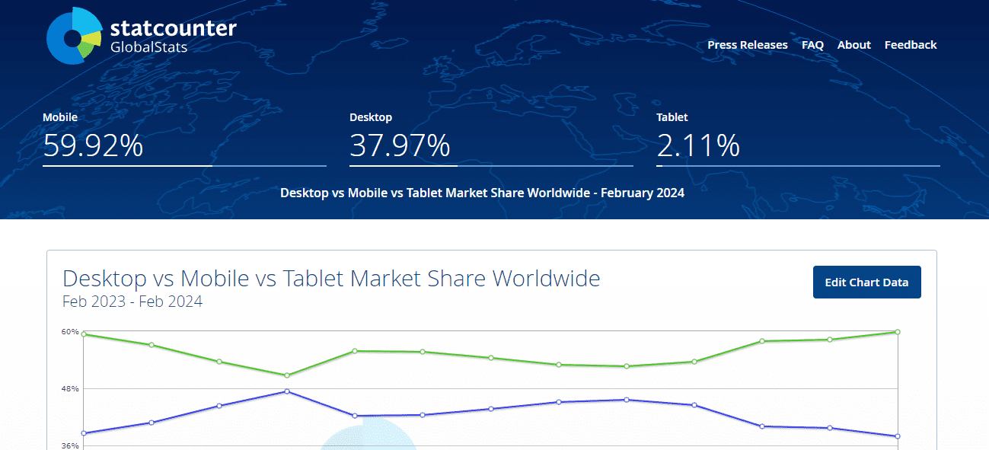Click the StatCounter pie chart logo icon
The width and height of the screenshot is (989, 450).
point(74,36)
